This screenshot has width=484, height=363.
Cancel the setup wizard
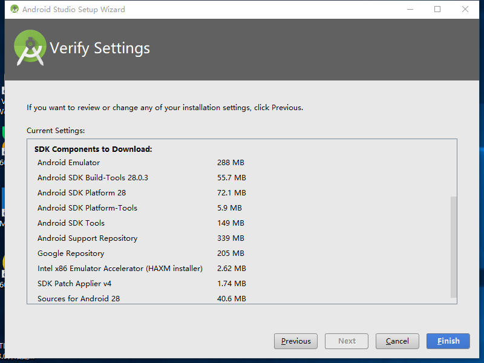397,341
